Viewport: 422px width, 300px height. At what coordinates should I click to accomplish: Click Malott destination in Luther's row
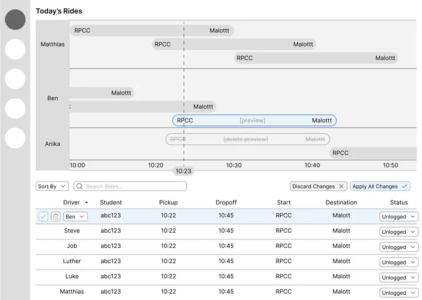click(341, 261)
